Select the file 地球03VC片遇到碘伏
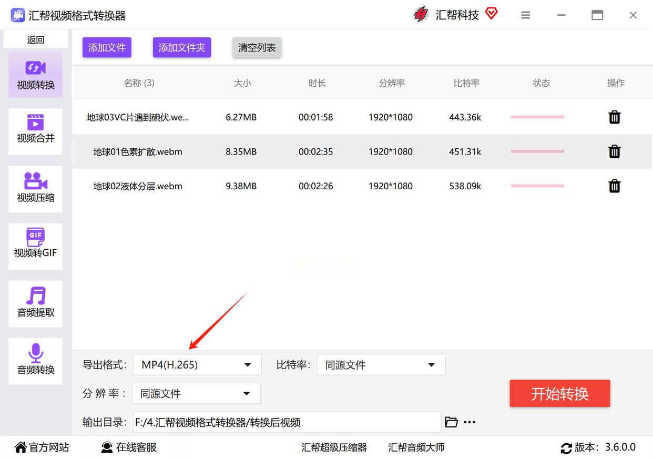The height and width of the screenshot is (459, 653). point(138,117)
